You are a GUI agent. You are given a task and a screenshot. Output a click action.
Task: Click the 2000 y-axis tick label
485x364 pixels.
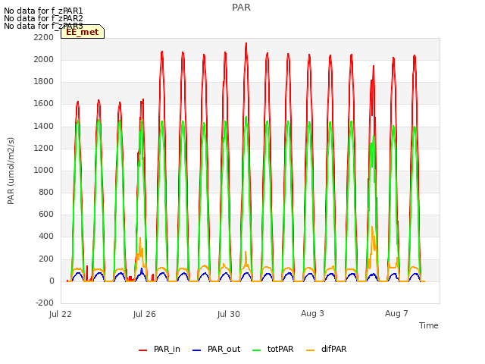[44, 59]
